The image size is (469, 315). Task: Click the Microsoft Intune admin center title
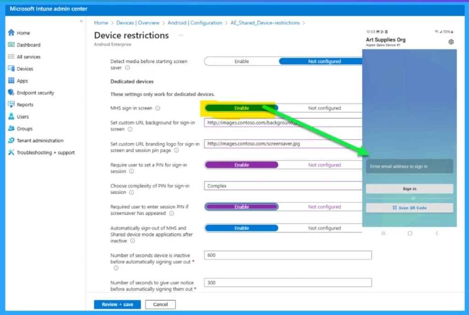pos(49,9)
